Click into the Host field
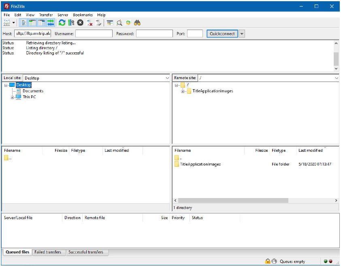 pos(33,34)
